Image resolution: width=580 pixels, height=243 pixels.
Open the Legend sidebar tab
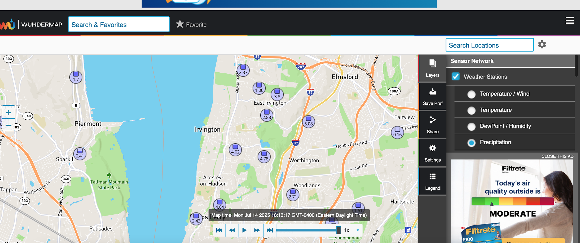[433, 181]
